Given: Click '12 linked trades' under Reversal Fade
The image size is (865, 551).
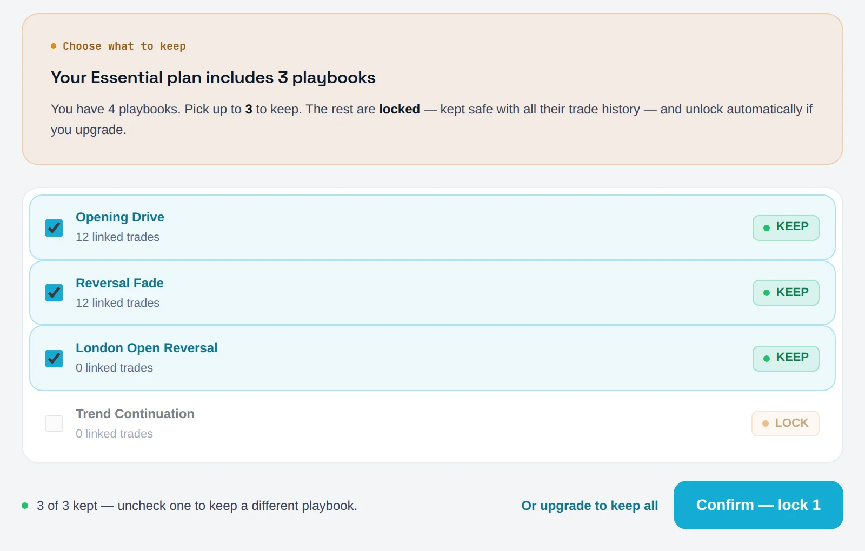Looking at the screenshot, I should click(117, 303).
